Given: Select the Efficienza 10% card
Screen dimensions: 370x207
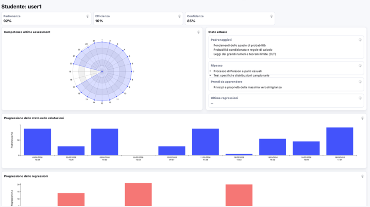Looking at the screenshot, I should point(138,19).
